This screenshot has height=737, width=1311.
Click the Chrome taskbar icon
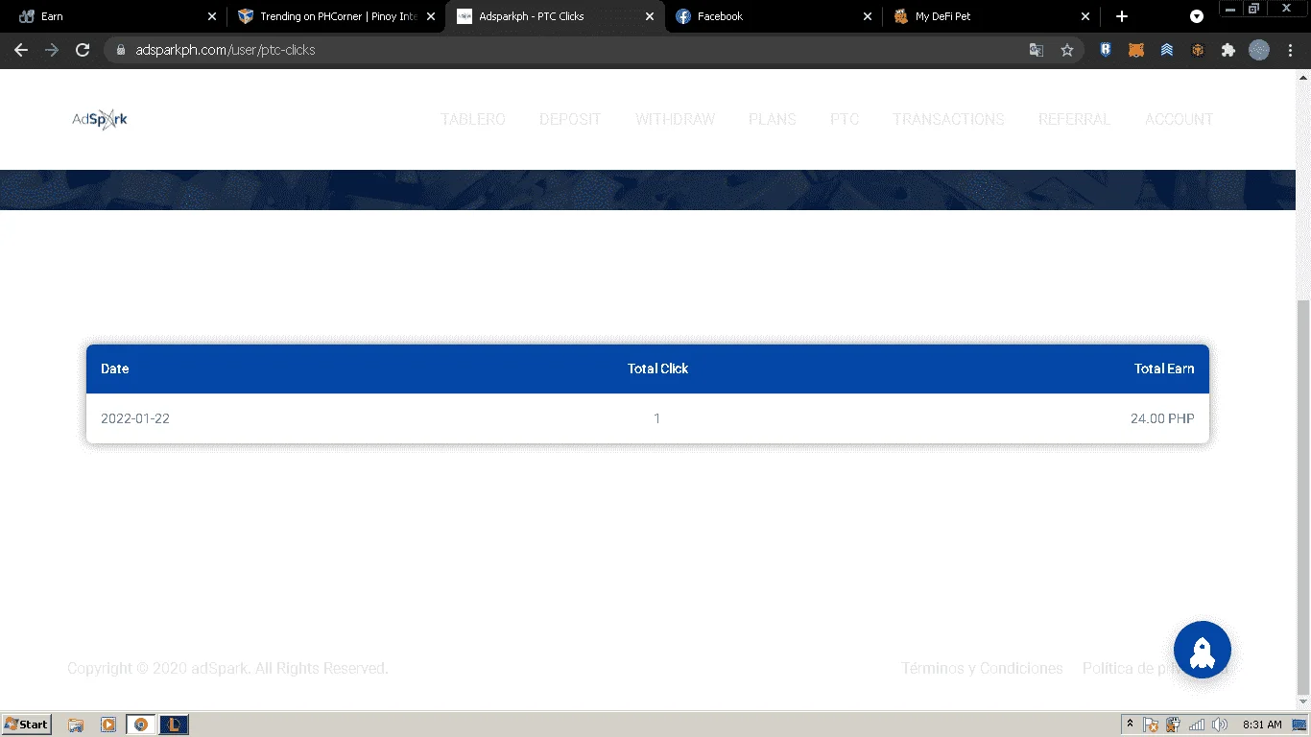[x=141, y=725]
